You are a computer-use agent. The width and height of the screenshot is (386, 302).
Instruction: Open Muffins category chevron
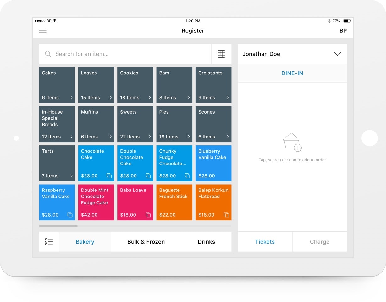111,137
